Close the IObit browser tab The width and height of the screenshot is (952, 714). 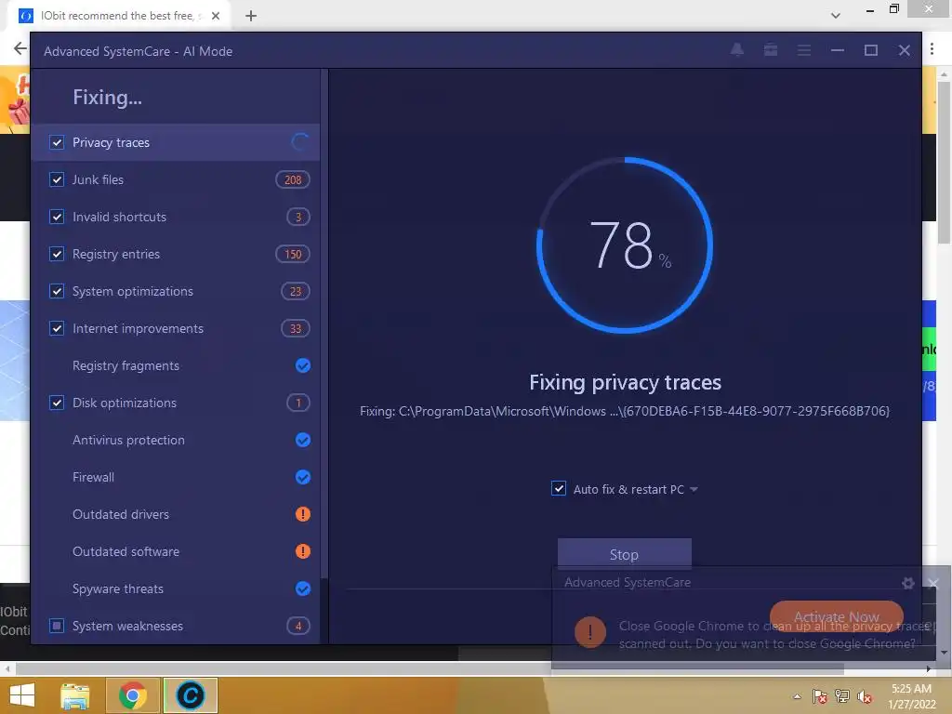[216, 16]
